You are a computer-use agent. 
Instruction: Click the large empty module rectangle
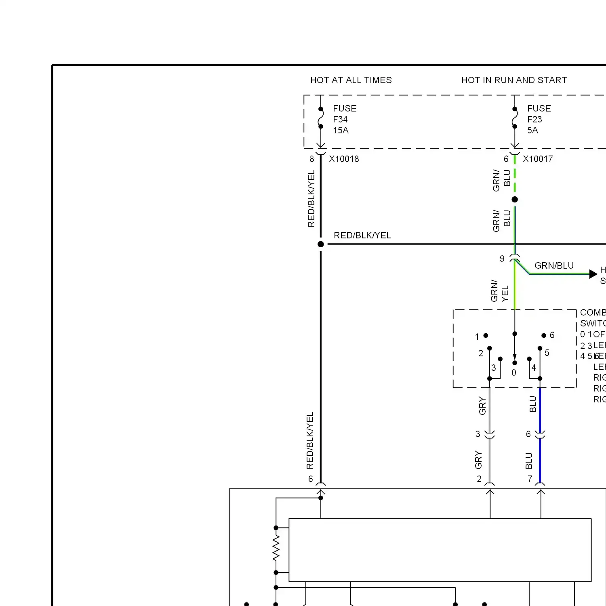pos(440,550)
